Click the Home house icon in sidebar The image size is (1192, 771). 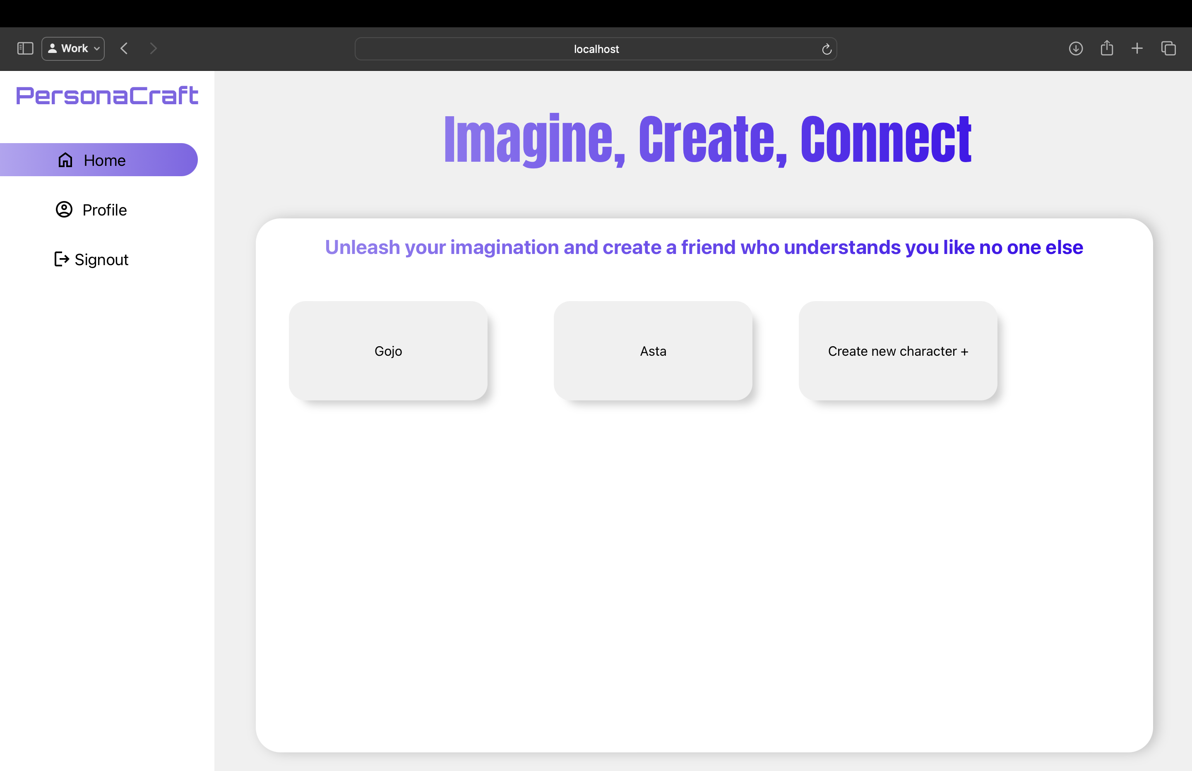[x=66, y=160]
